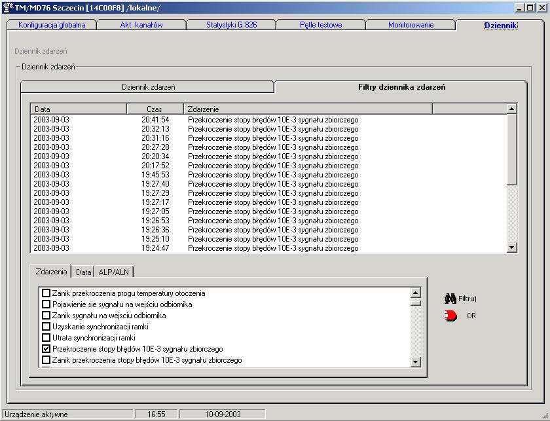
Task: Check Pojawienie sie sygnału na wejściu odbiornika
Action: click(x=46, y=304)
